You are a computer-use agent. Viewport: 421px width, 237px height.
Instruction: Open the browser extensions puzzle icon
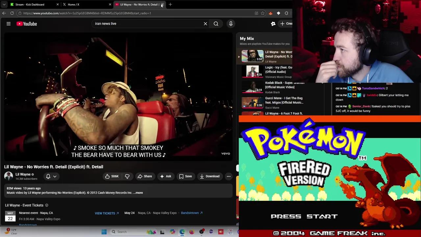pyautogui.click(x=286, y=13)
